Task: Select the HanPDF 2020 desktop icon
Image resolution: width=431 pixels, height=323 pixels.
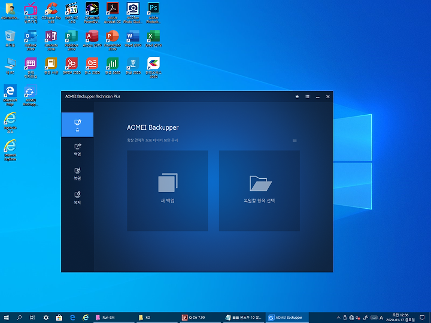Action: 72,66
